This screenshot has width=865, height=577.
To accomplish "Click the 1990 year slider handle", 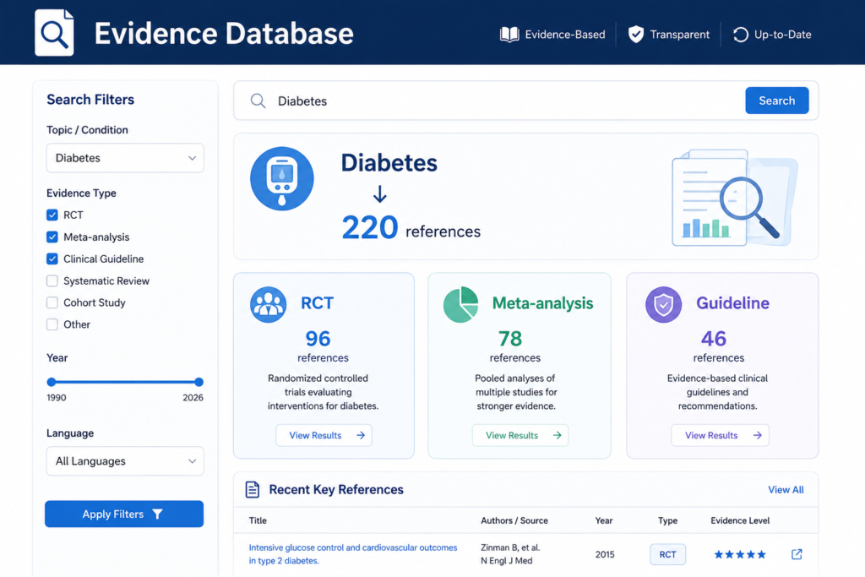I will (x=52, y=382).
